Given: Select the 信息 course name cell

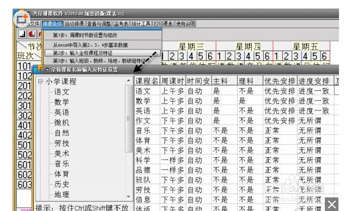Looking at the screenshot, I should pos(147,200).
